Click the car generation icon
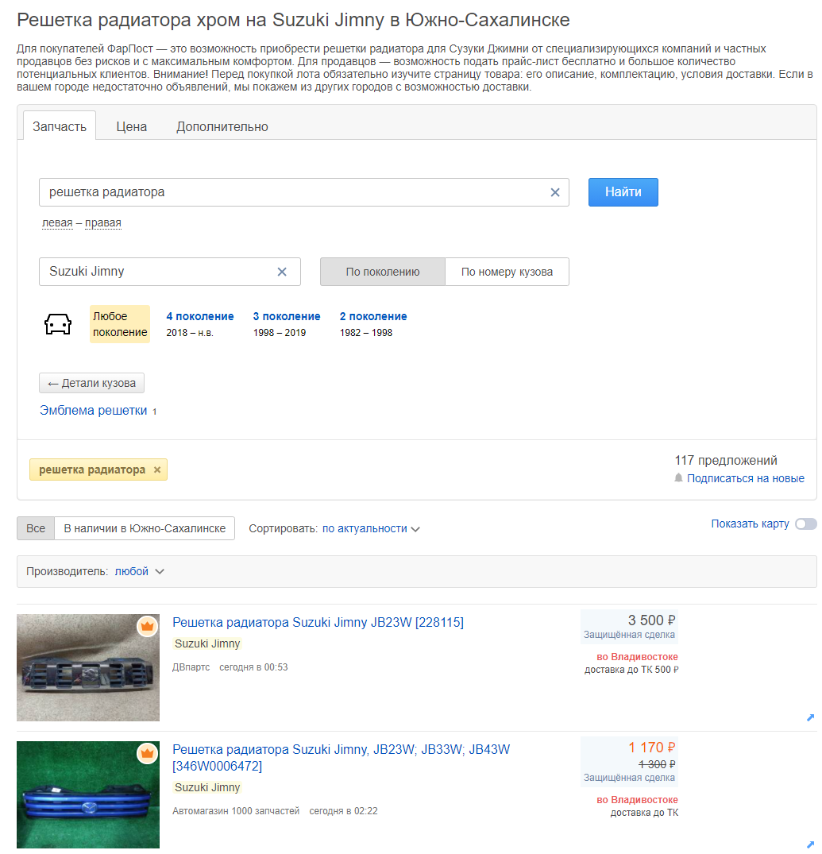 [x=58, y=324]
